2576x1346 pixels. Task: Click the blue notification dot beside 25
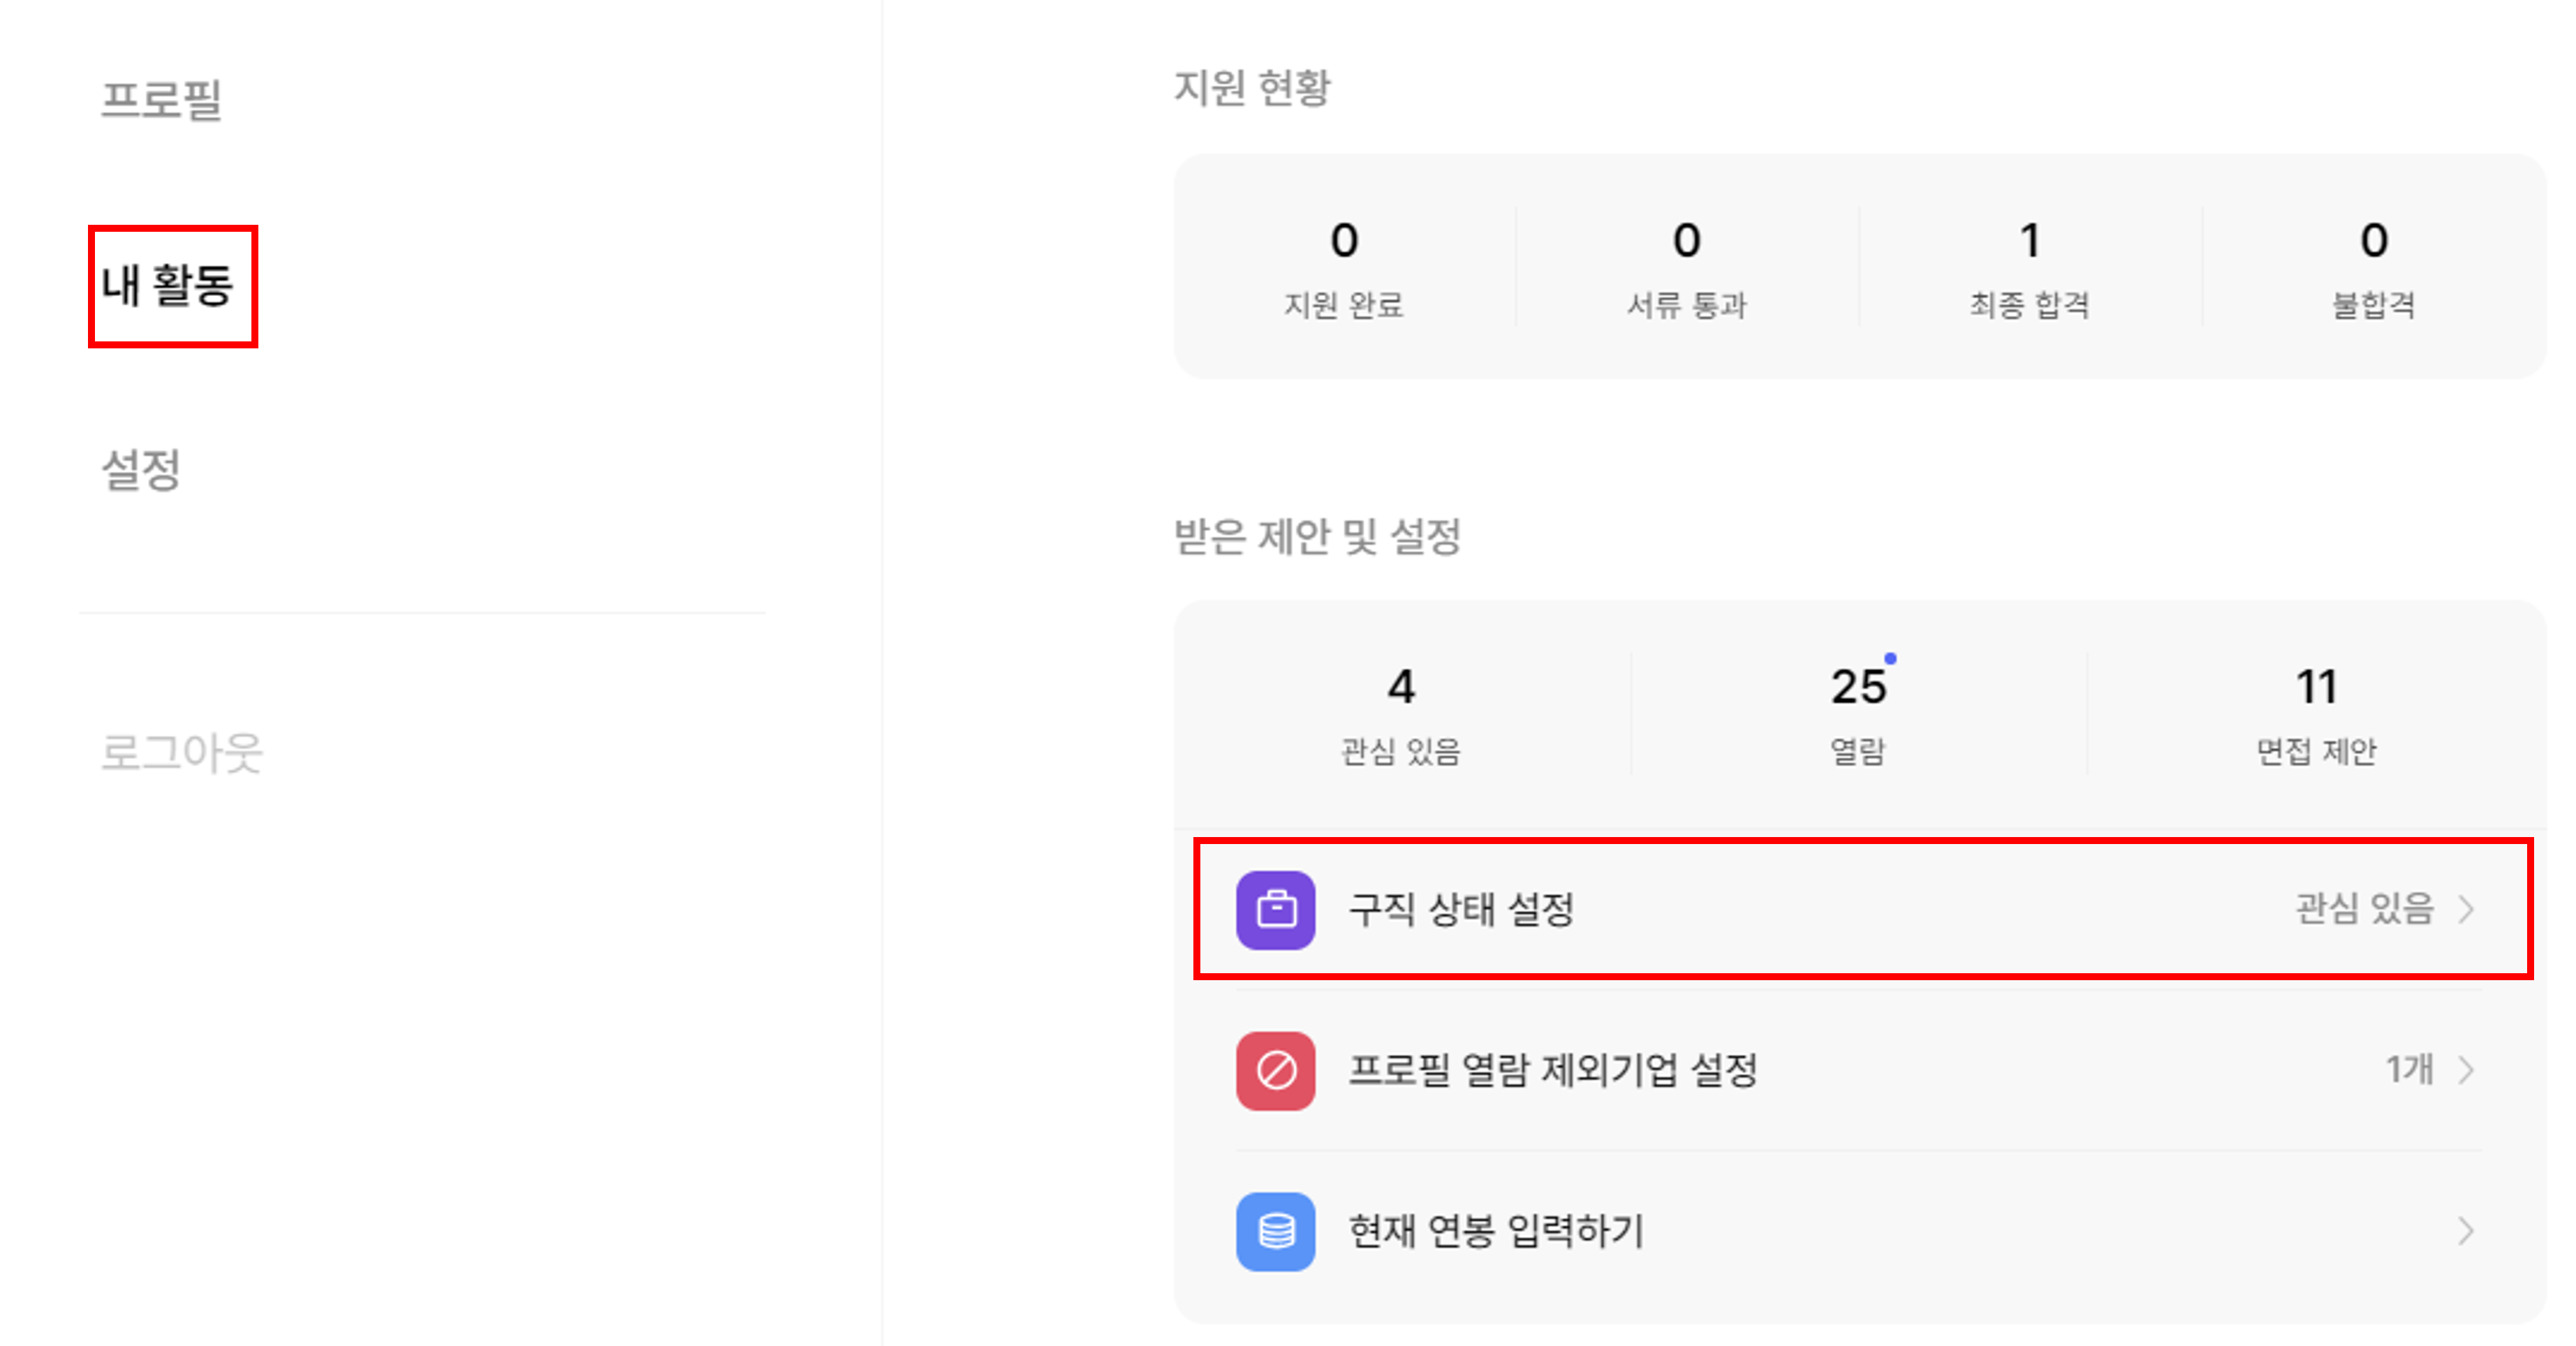(1890, 658)
